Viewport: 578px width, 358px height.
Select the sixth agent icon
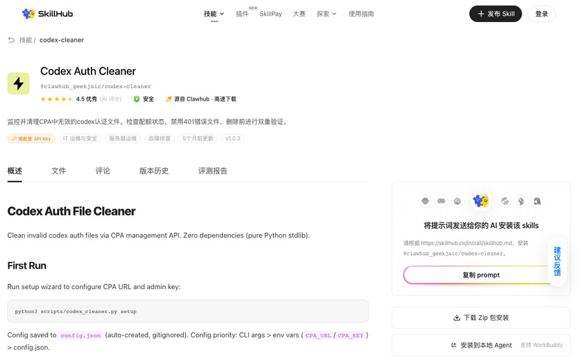click(521, 201)
